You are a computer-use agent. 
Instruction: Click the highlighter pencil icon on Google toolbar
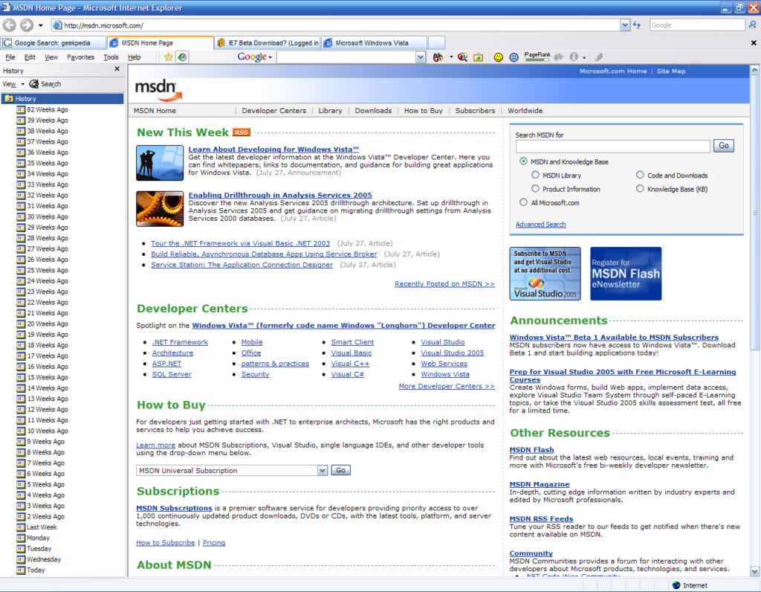599,57
